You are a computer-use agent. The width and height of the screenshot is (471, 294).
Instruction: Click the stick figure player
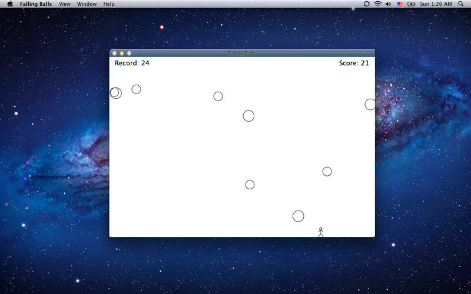point(321,232)
